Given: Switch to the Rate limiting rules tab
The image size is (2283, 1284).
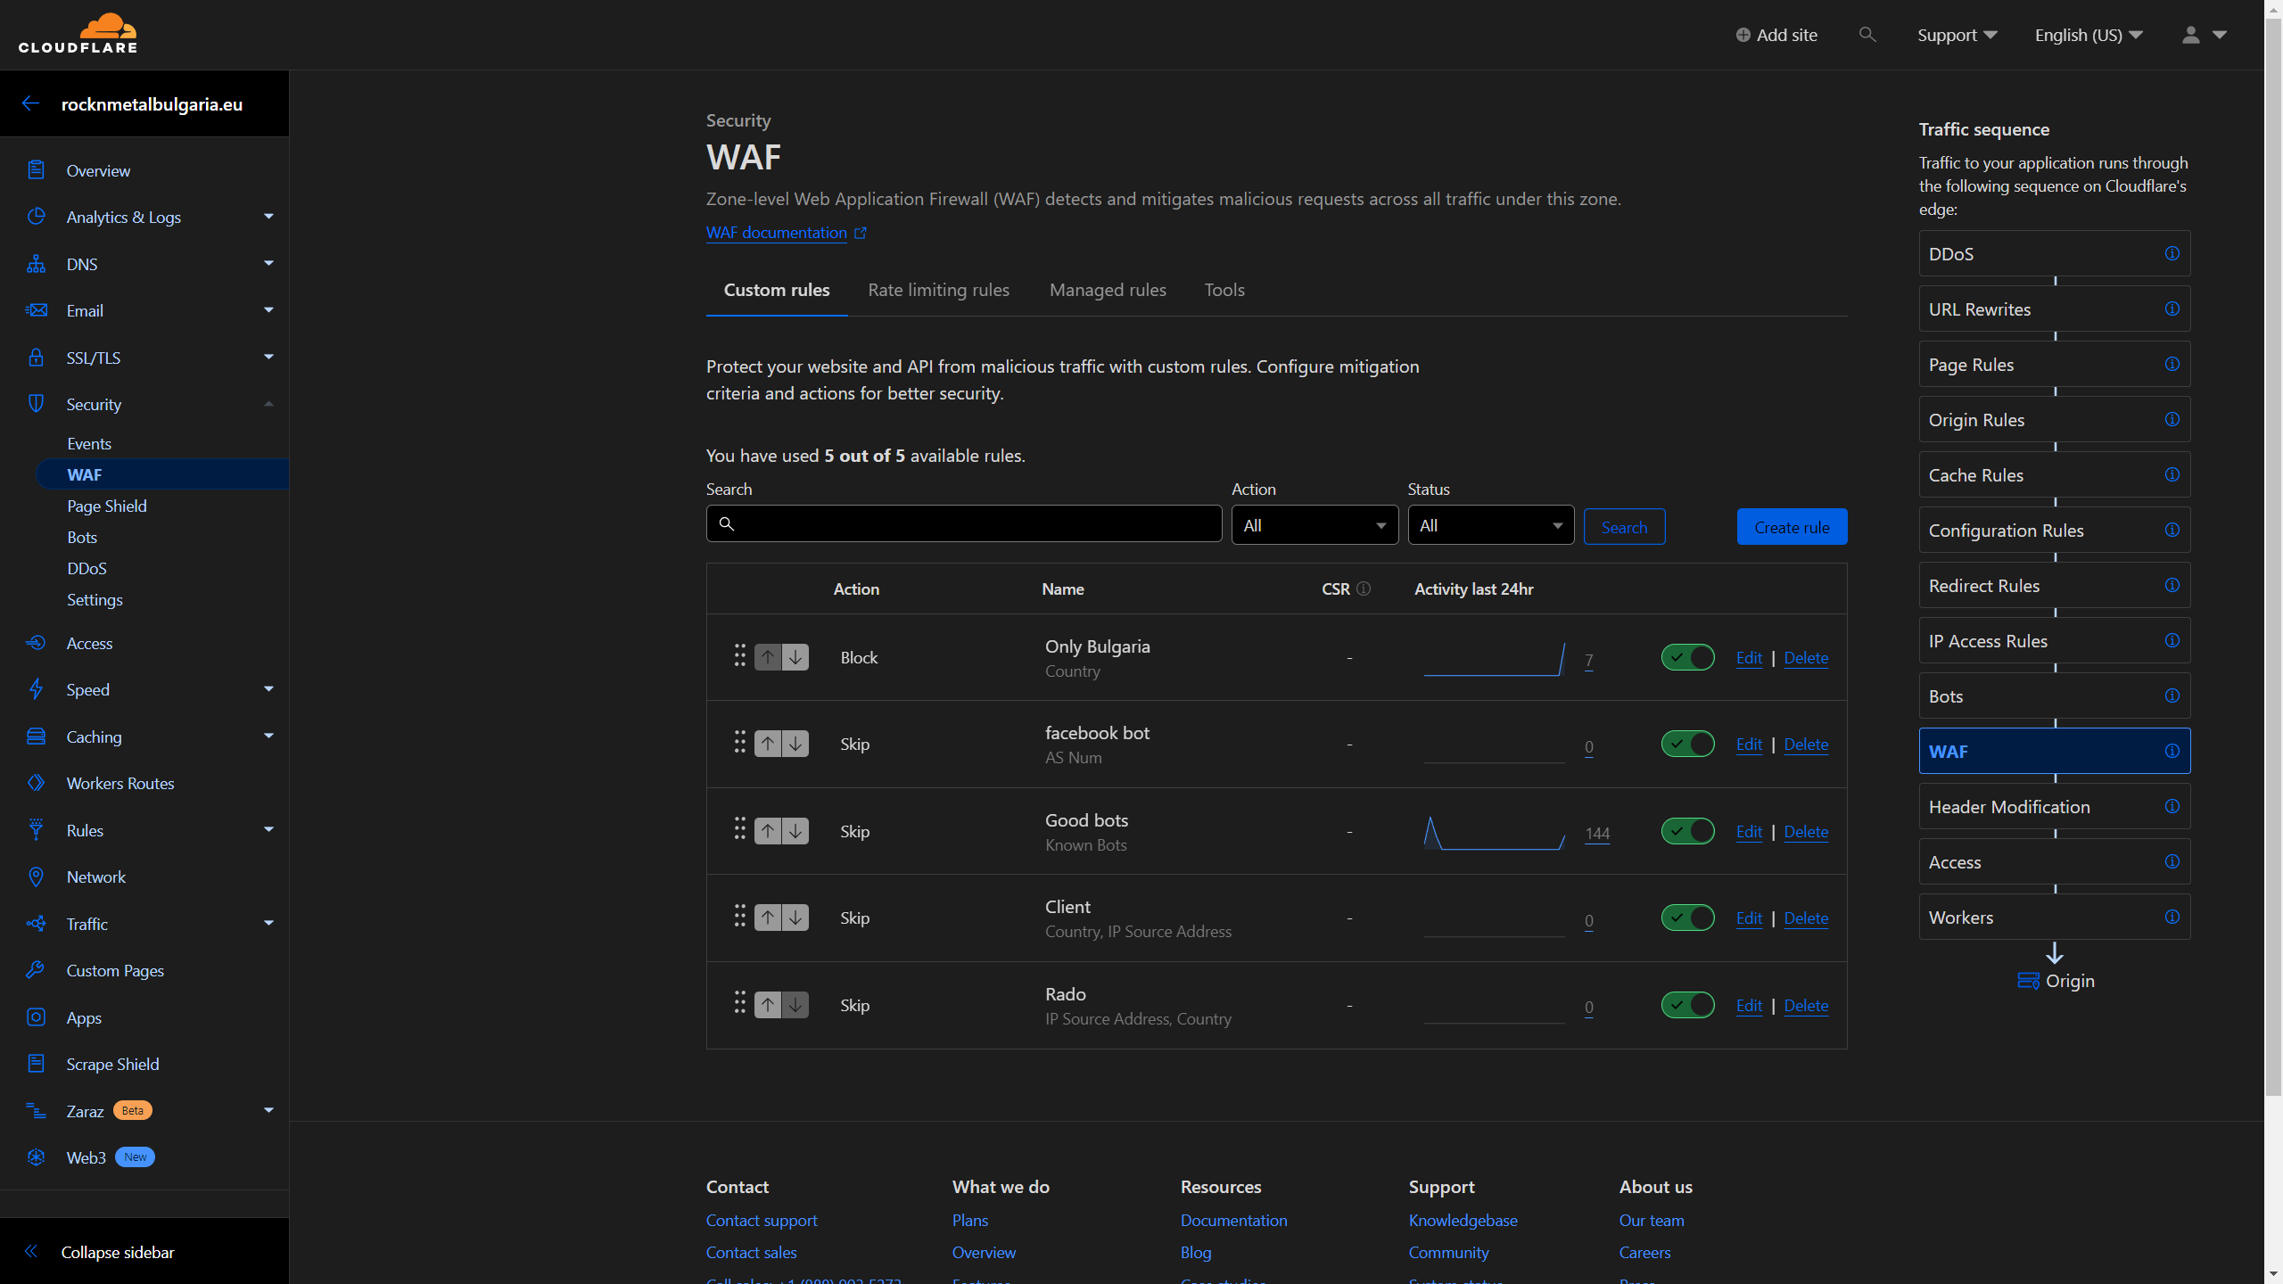Looking at the screenshot, I should click(x=938, y=290).
